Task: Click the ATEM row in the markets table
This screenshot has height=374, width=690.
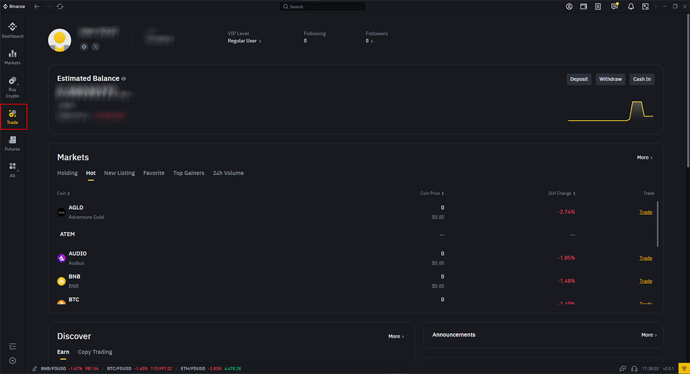Action: click(x=356, y=234)
